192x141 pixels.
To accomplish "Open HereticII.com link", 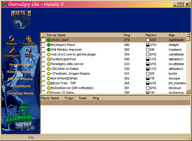I will pos(20,65).
